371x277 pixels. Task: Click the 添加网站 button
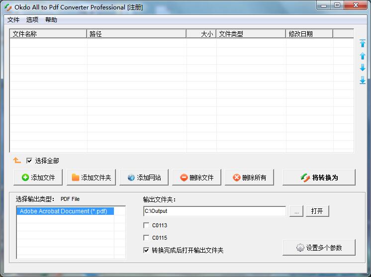(144, 177)
